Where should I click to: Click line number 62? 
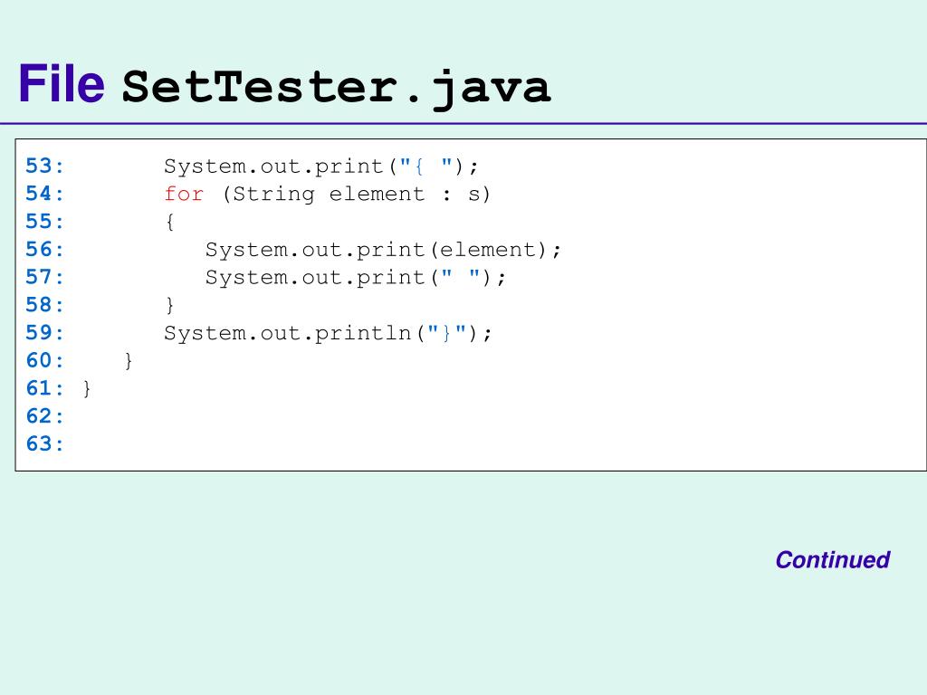point(44,416)
